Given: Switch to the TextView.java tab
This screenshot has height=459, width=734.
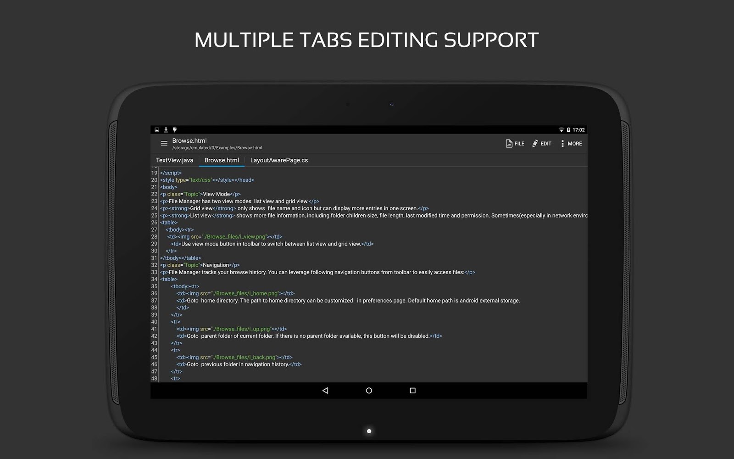Looking at the screenshot, I should (x=174, y=160).
